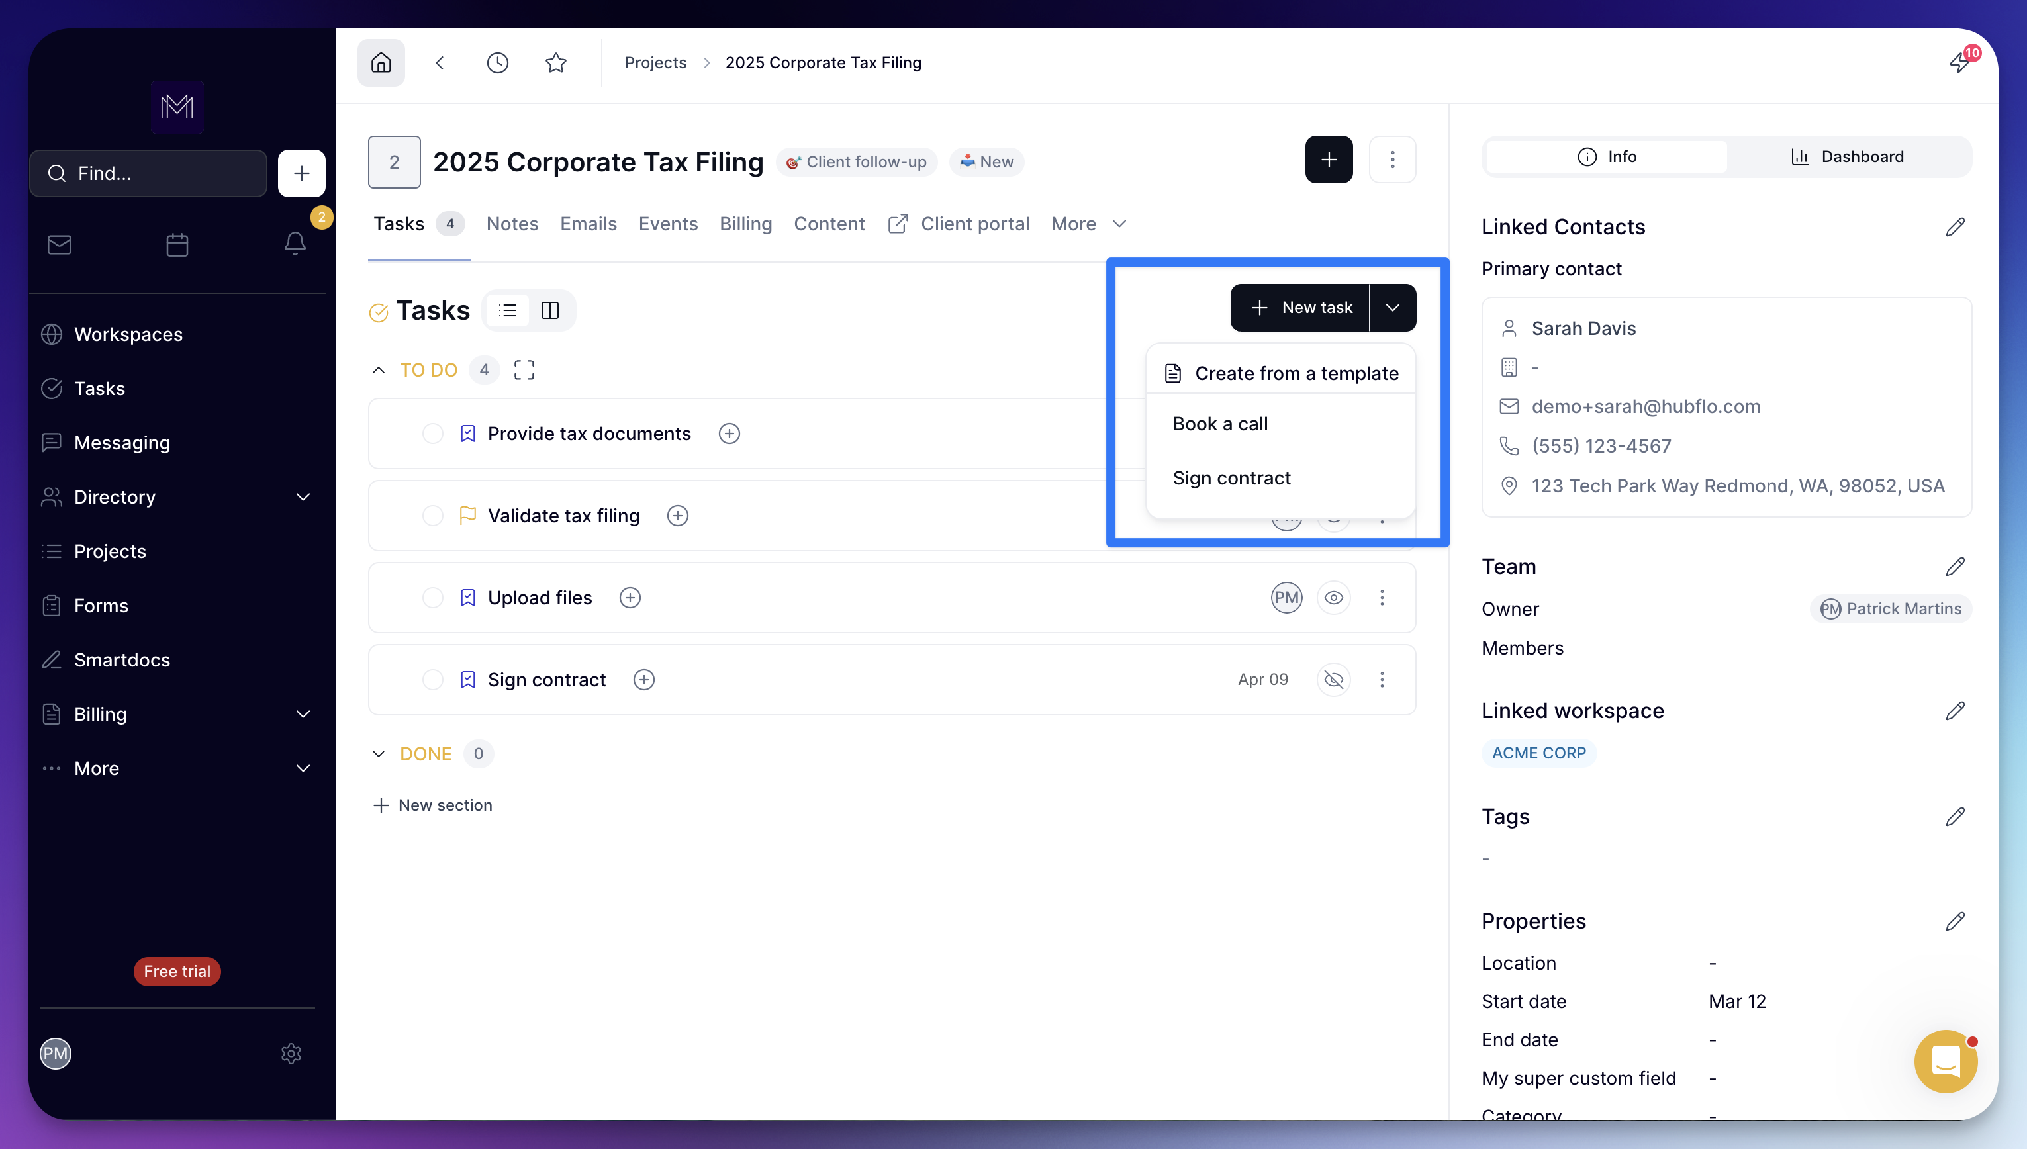Expand TO DO section to fullscreen

pyautogui.click(x=524, y=370)
